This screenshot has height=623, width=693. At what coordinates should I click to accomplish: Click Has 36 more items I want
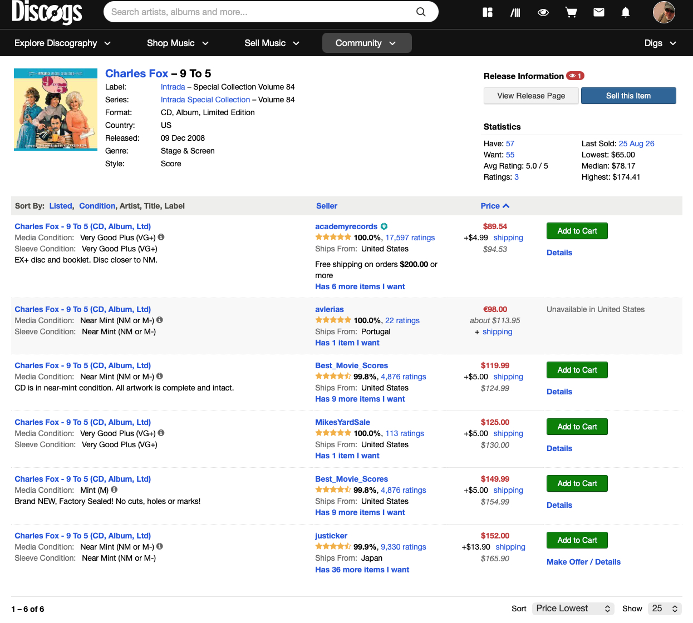pos(362,570)
